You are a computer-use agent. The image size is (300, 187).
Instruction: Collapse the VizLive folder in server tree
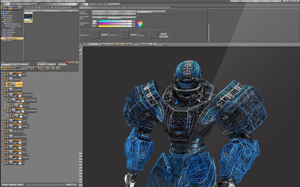1,22
